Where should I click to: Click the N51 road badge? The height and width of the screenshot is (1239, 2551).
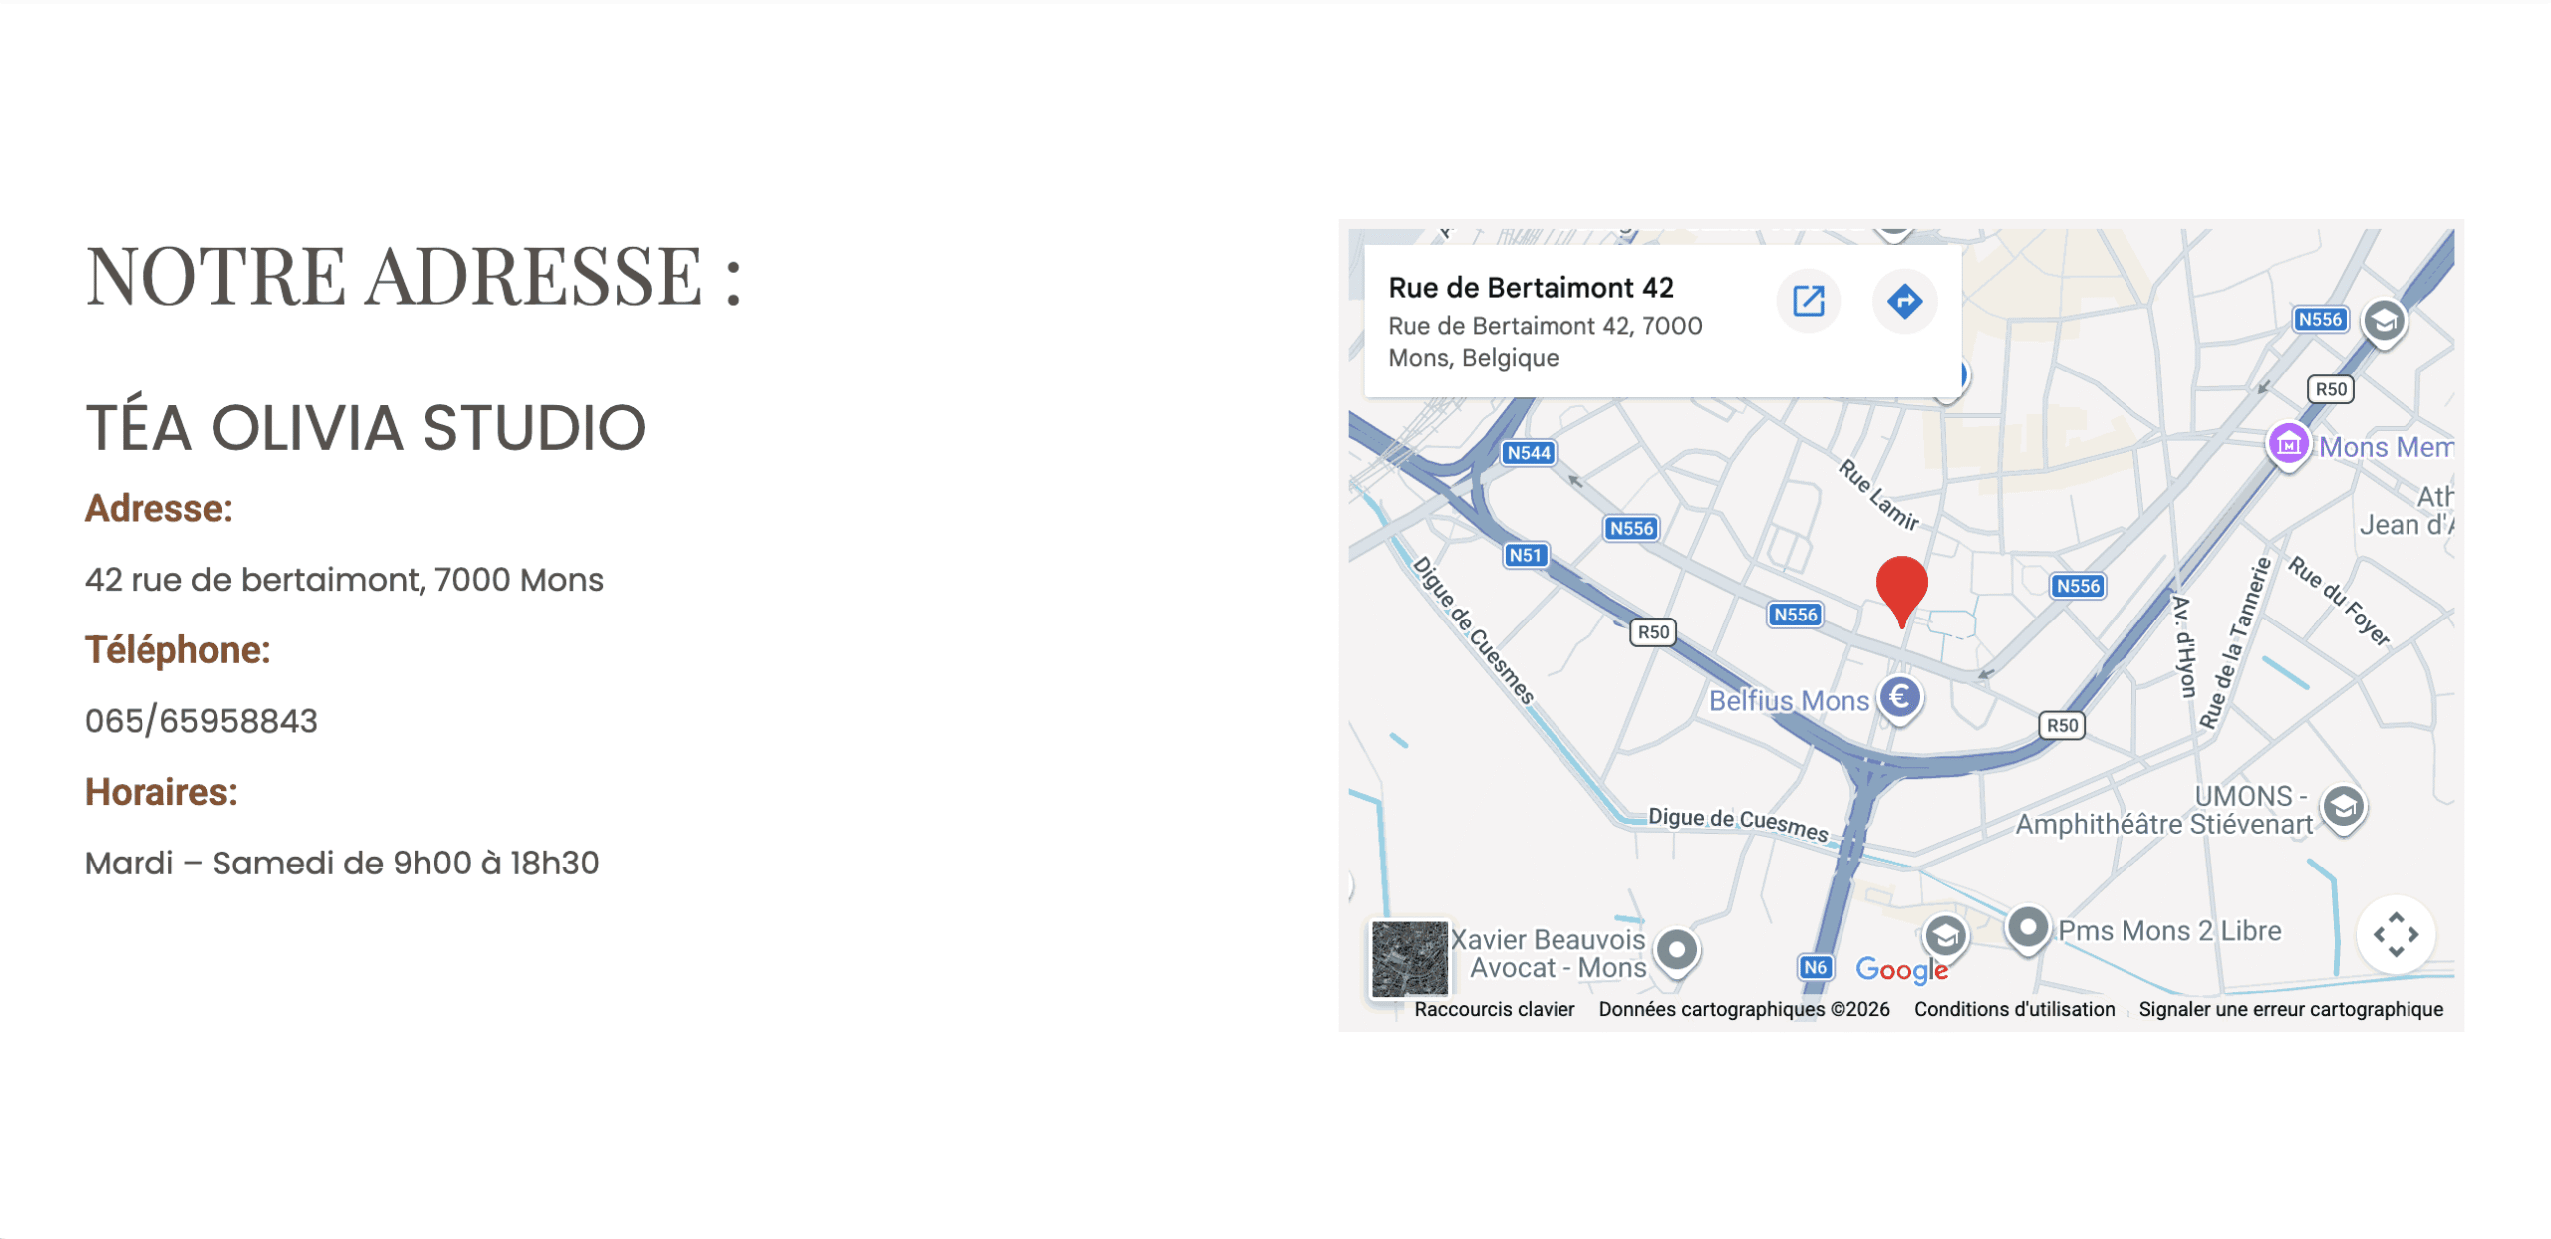1525,555
